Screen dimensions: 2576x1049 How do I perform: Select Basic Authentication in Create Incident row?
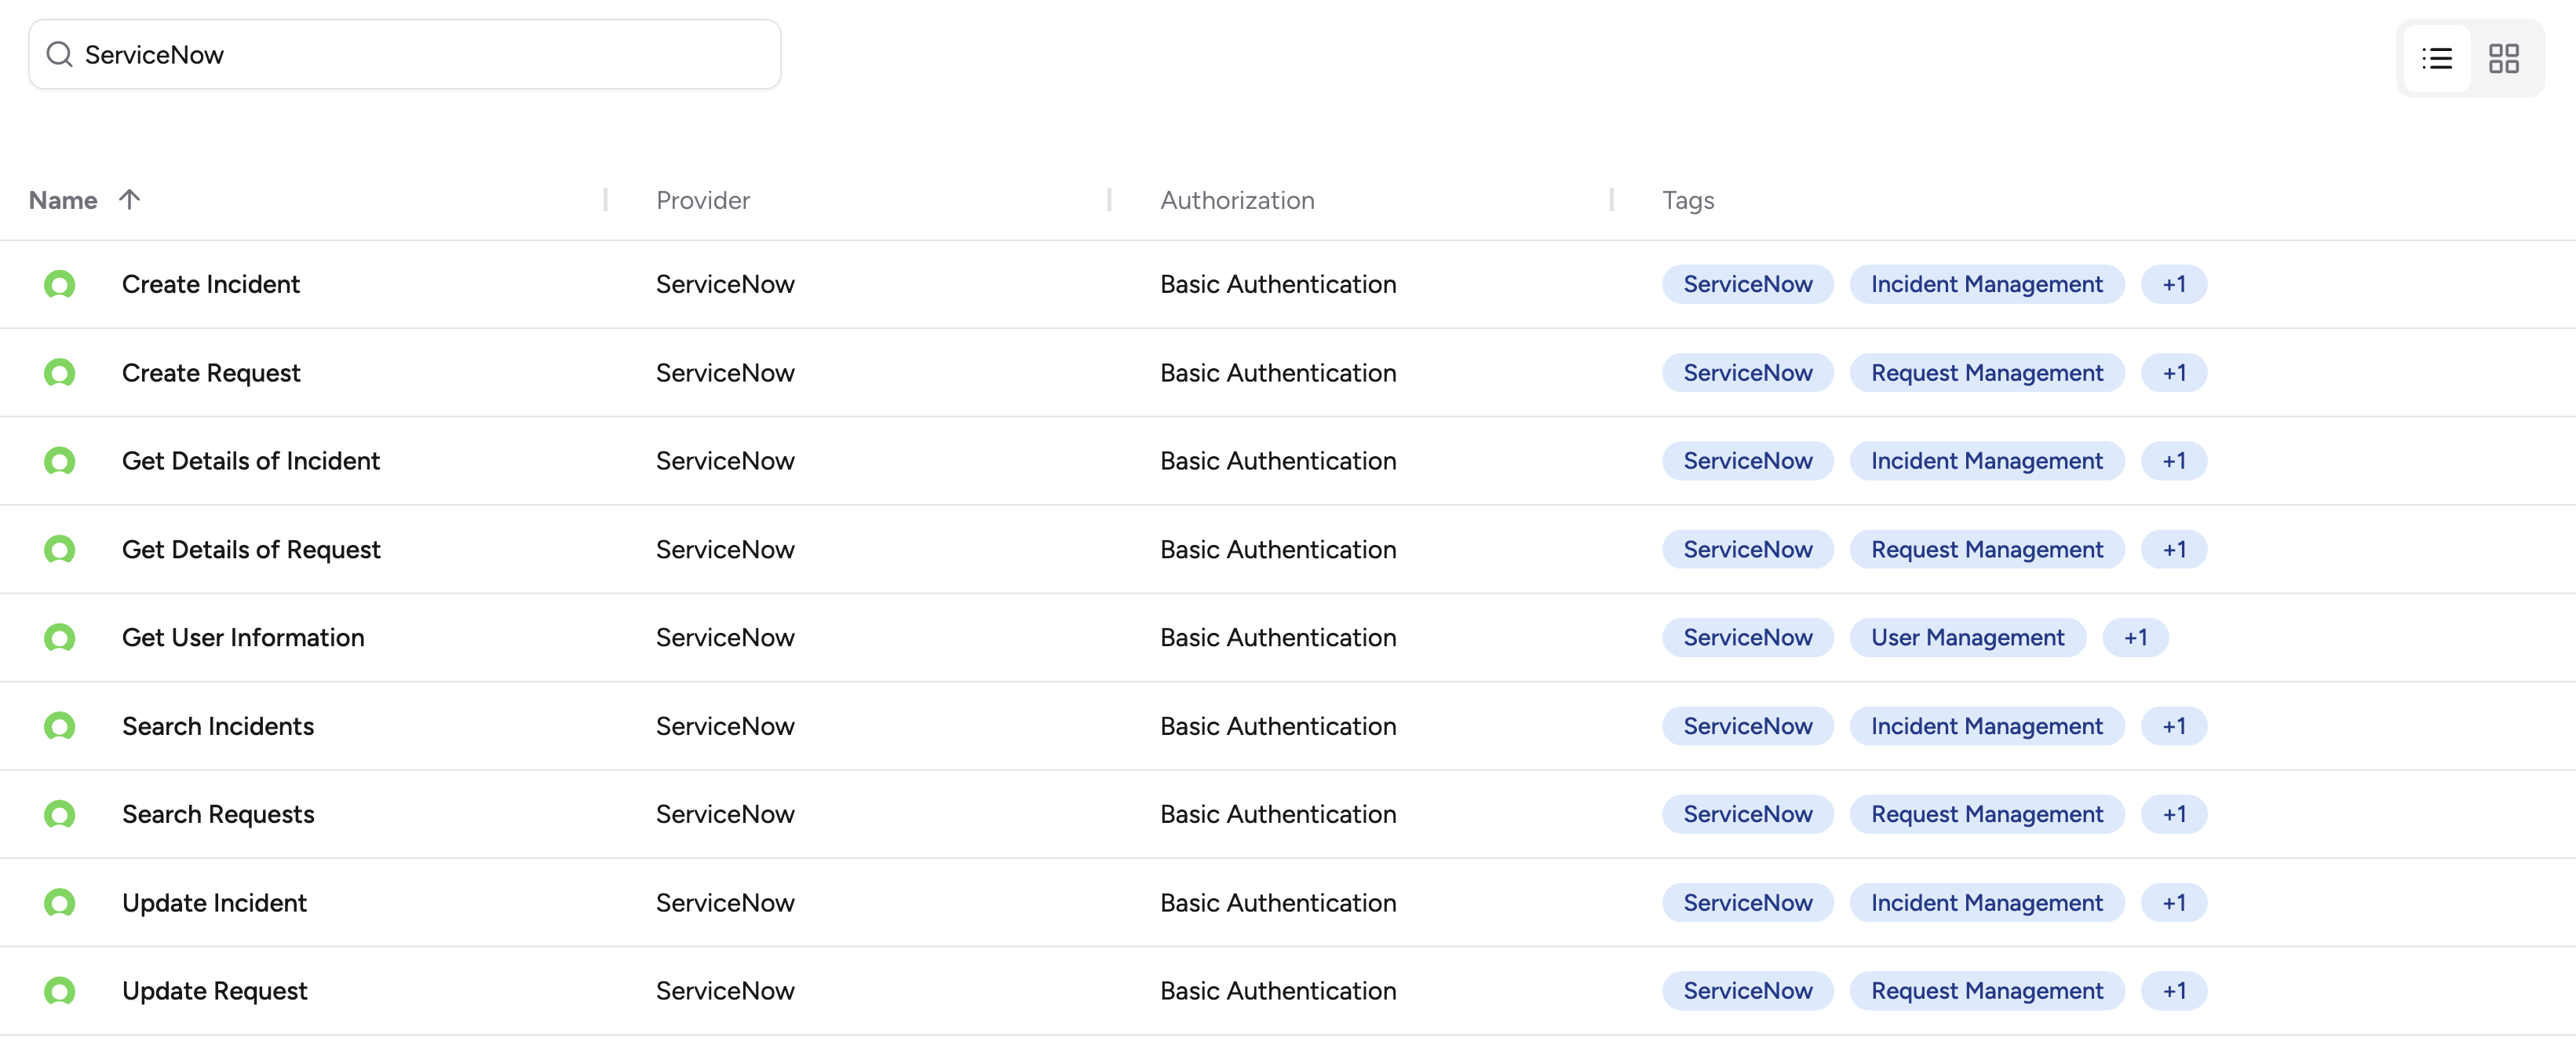[x=1278, y=284]
